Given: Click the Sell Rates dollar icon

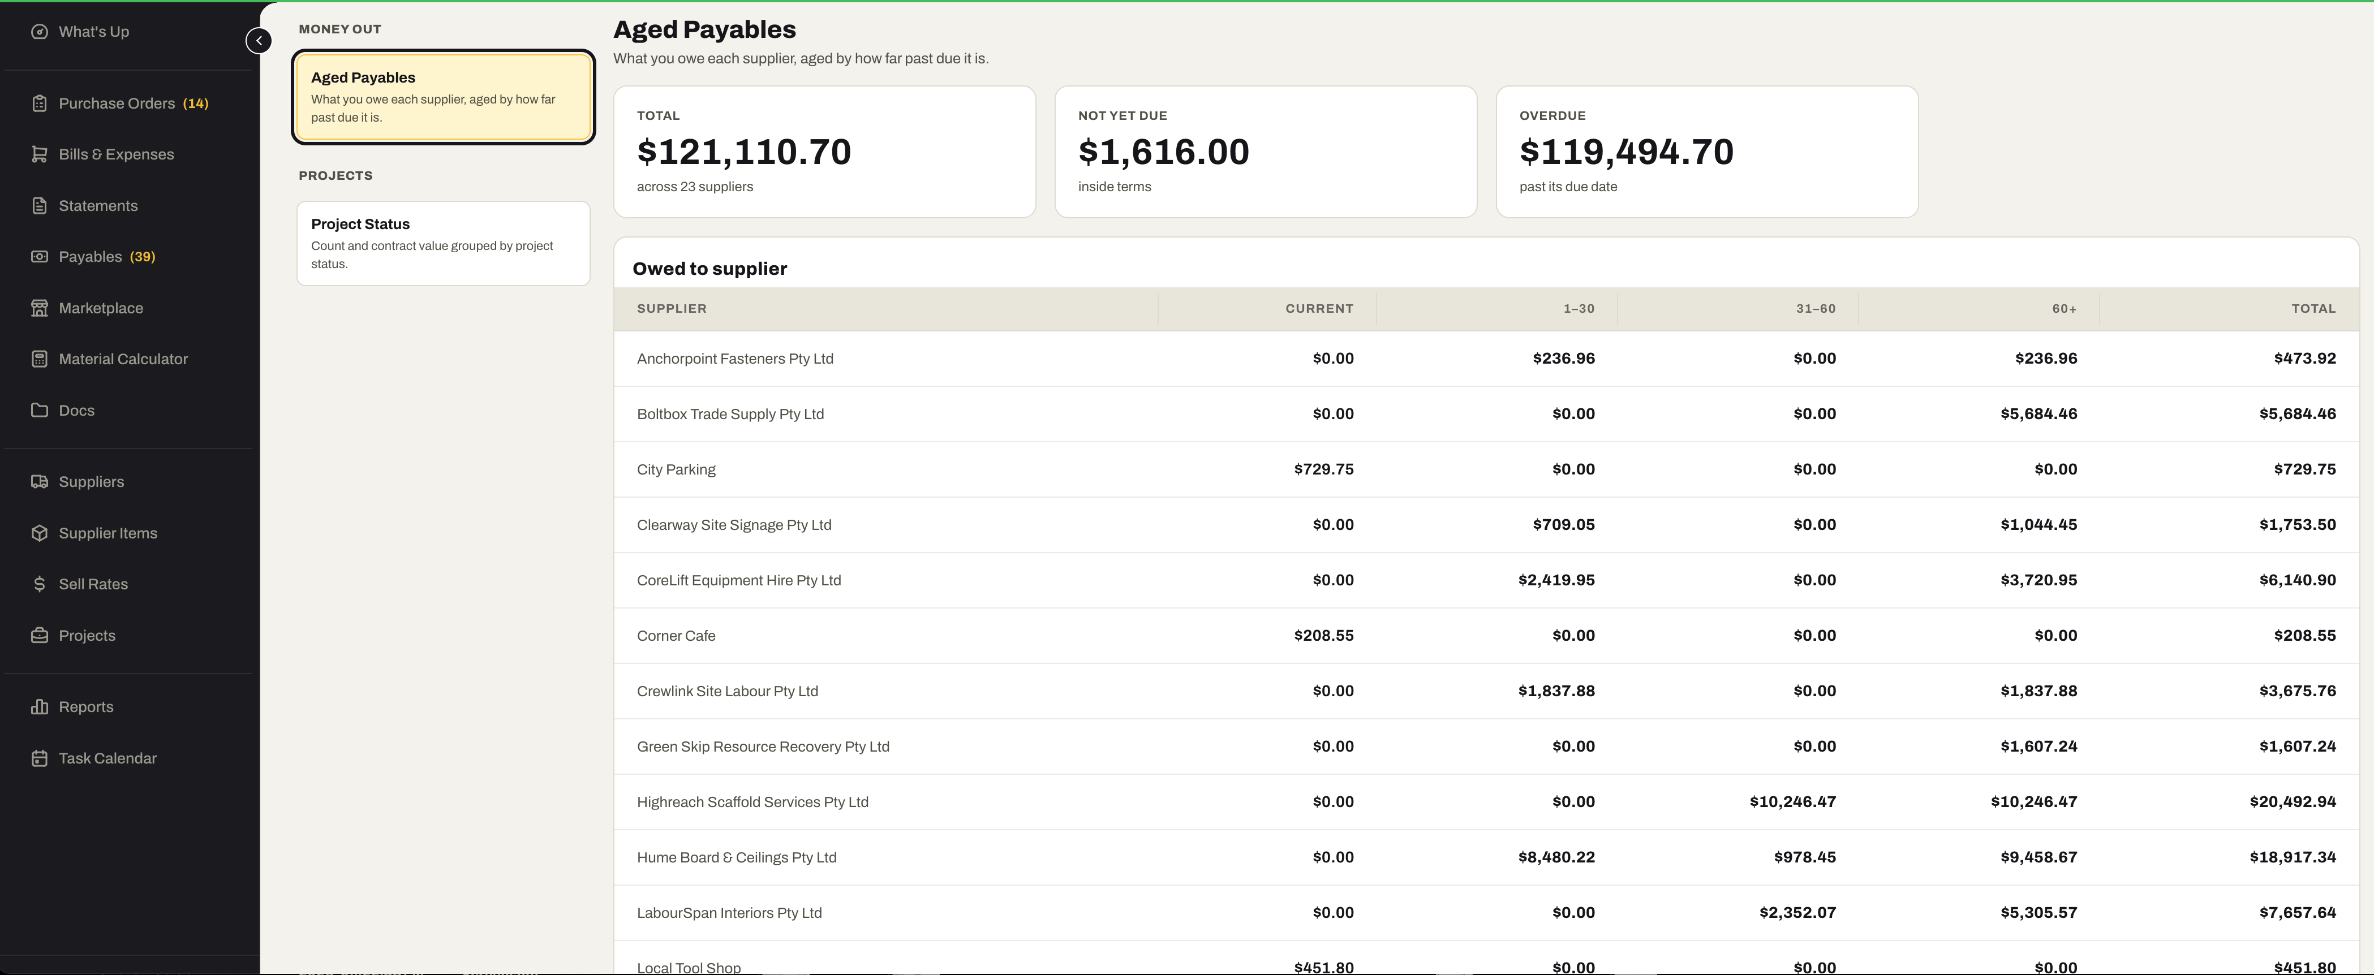Looking at the screenshot, I should (x=40, y=583).
